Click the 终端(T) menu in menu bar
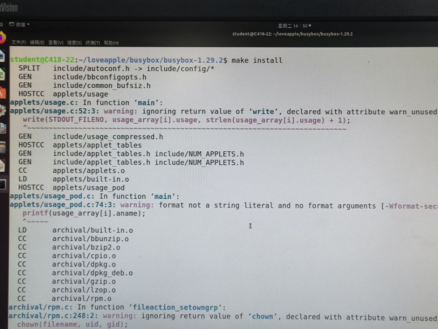Screen dimensions: 438x329 click(93, 42)
